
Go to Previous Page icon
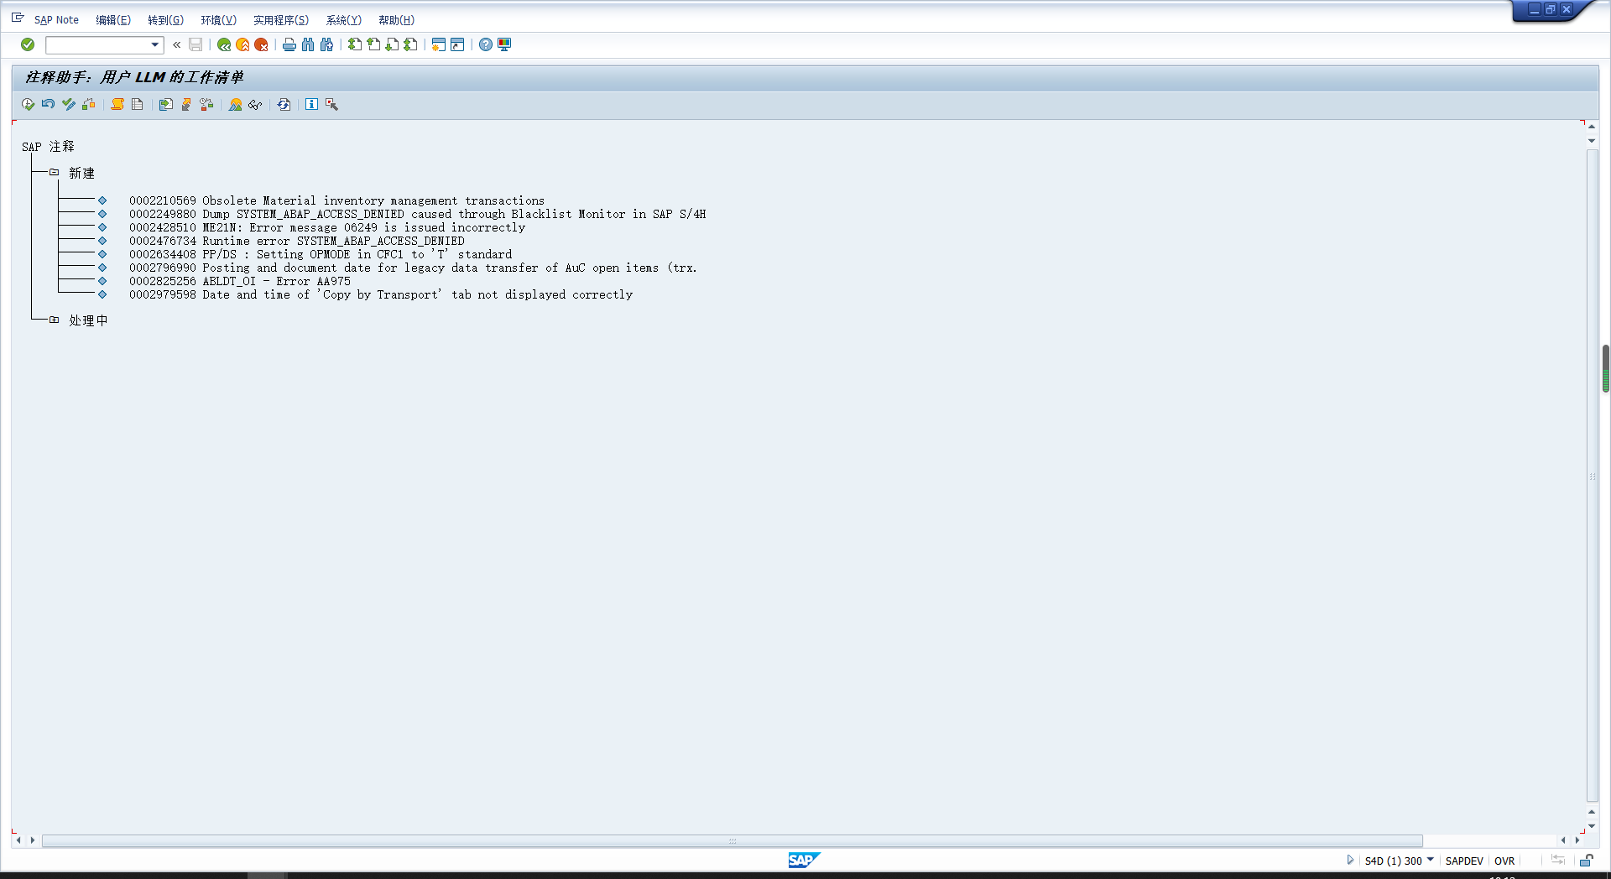click(x=373, y=44)
